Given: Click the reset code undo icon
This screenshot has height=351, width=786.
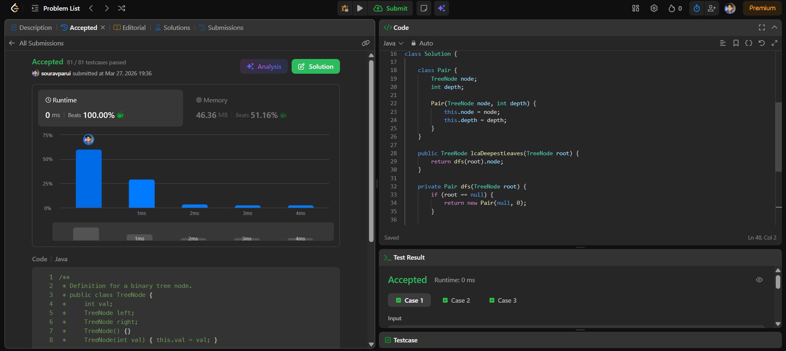Looking at the screenshot, I should tap(761, 43).
